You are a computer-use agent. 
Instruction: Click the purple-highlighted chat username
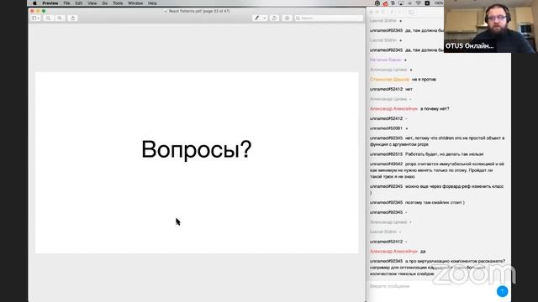[x=385, y=60]
